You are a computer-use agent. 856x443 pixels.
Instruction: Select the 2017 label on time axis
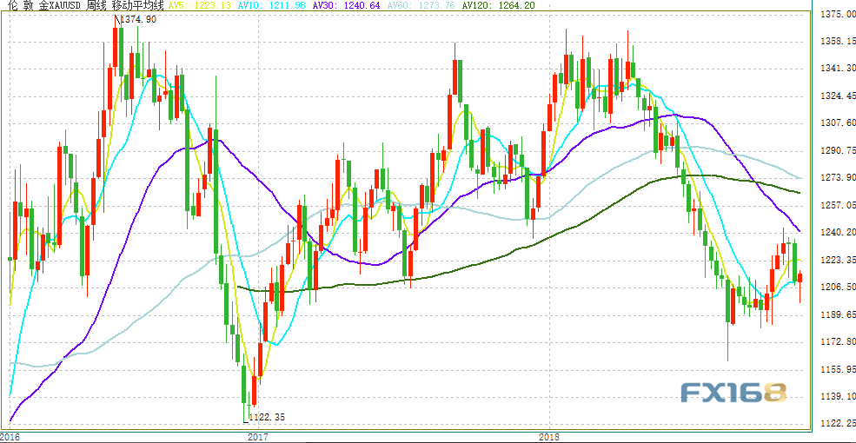pyautogui.click(x=259, y=436)
